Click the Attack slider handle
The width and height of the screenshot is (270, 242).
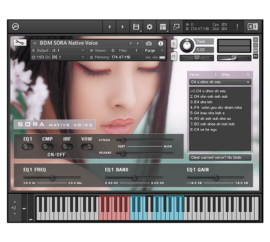tap(123, 140)
